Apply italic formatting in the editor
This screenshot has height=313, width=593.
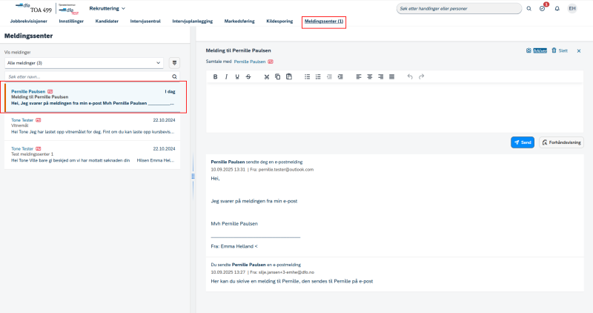[226, 76]
